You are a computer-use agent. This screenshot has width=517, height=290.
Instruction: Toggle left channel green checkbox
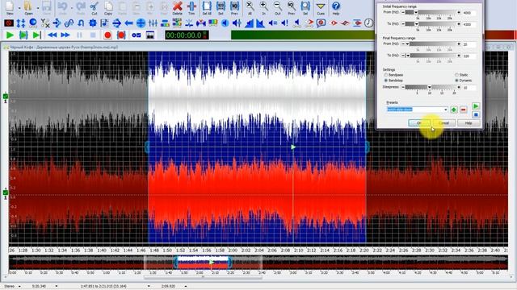6,97
